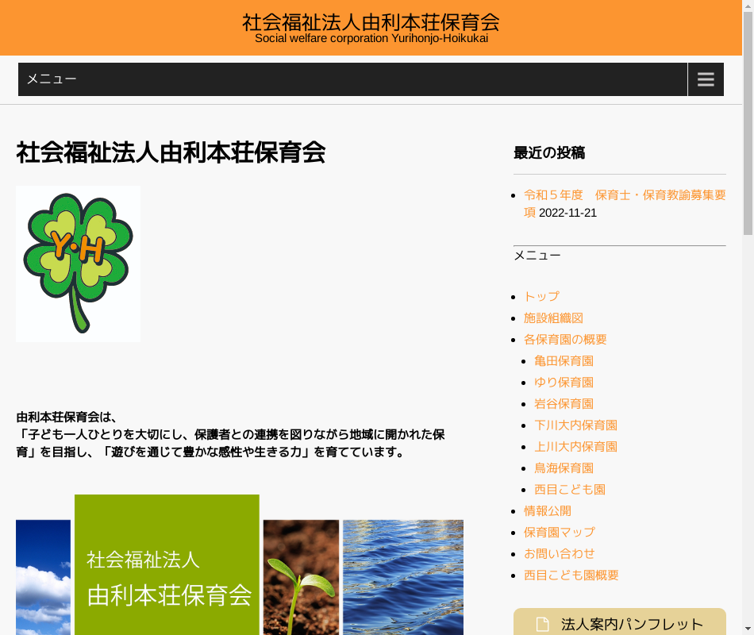The image size is (754, 635).
Task: Go to トップ page link
Action: [541, 296]
